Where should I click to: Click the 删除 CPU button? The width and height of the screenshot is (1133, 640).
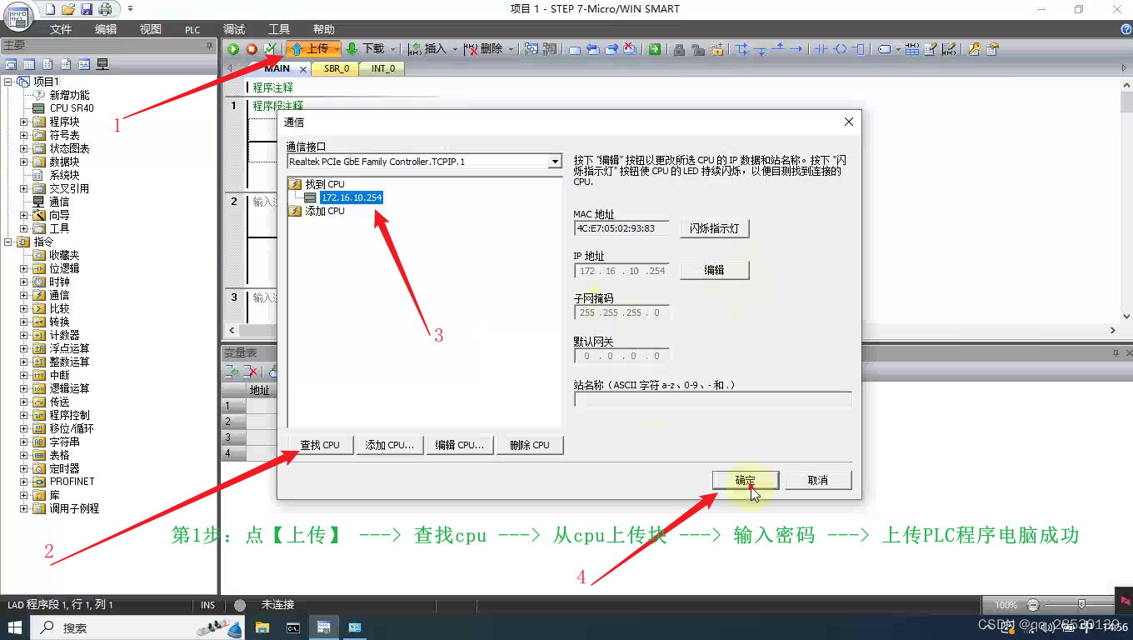click(530, 445)
